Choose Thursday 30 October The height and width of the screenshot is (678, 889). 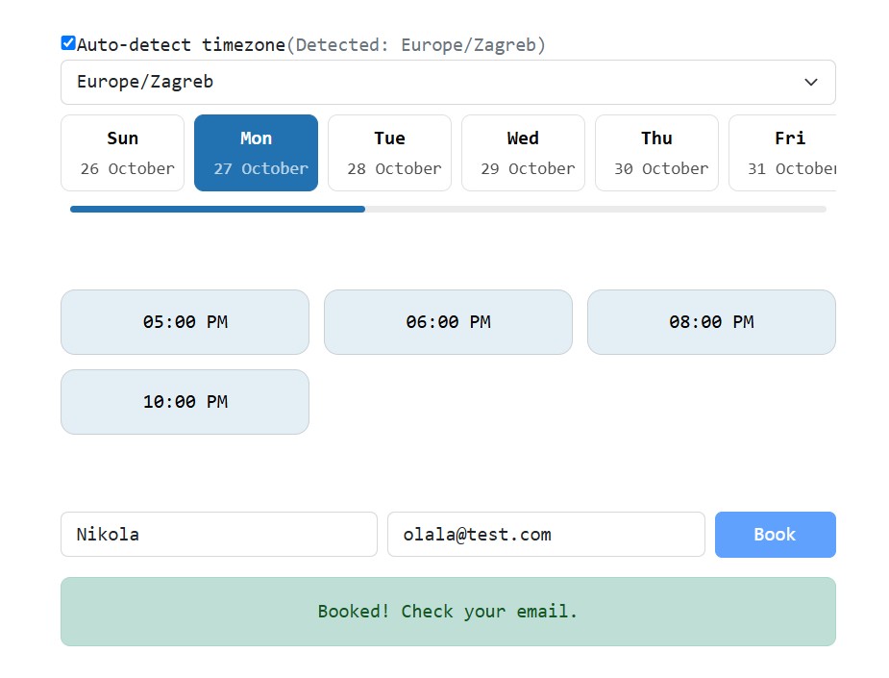[656, 152]
